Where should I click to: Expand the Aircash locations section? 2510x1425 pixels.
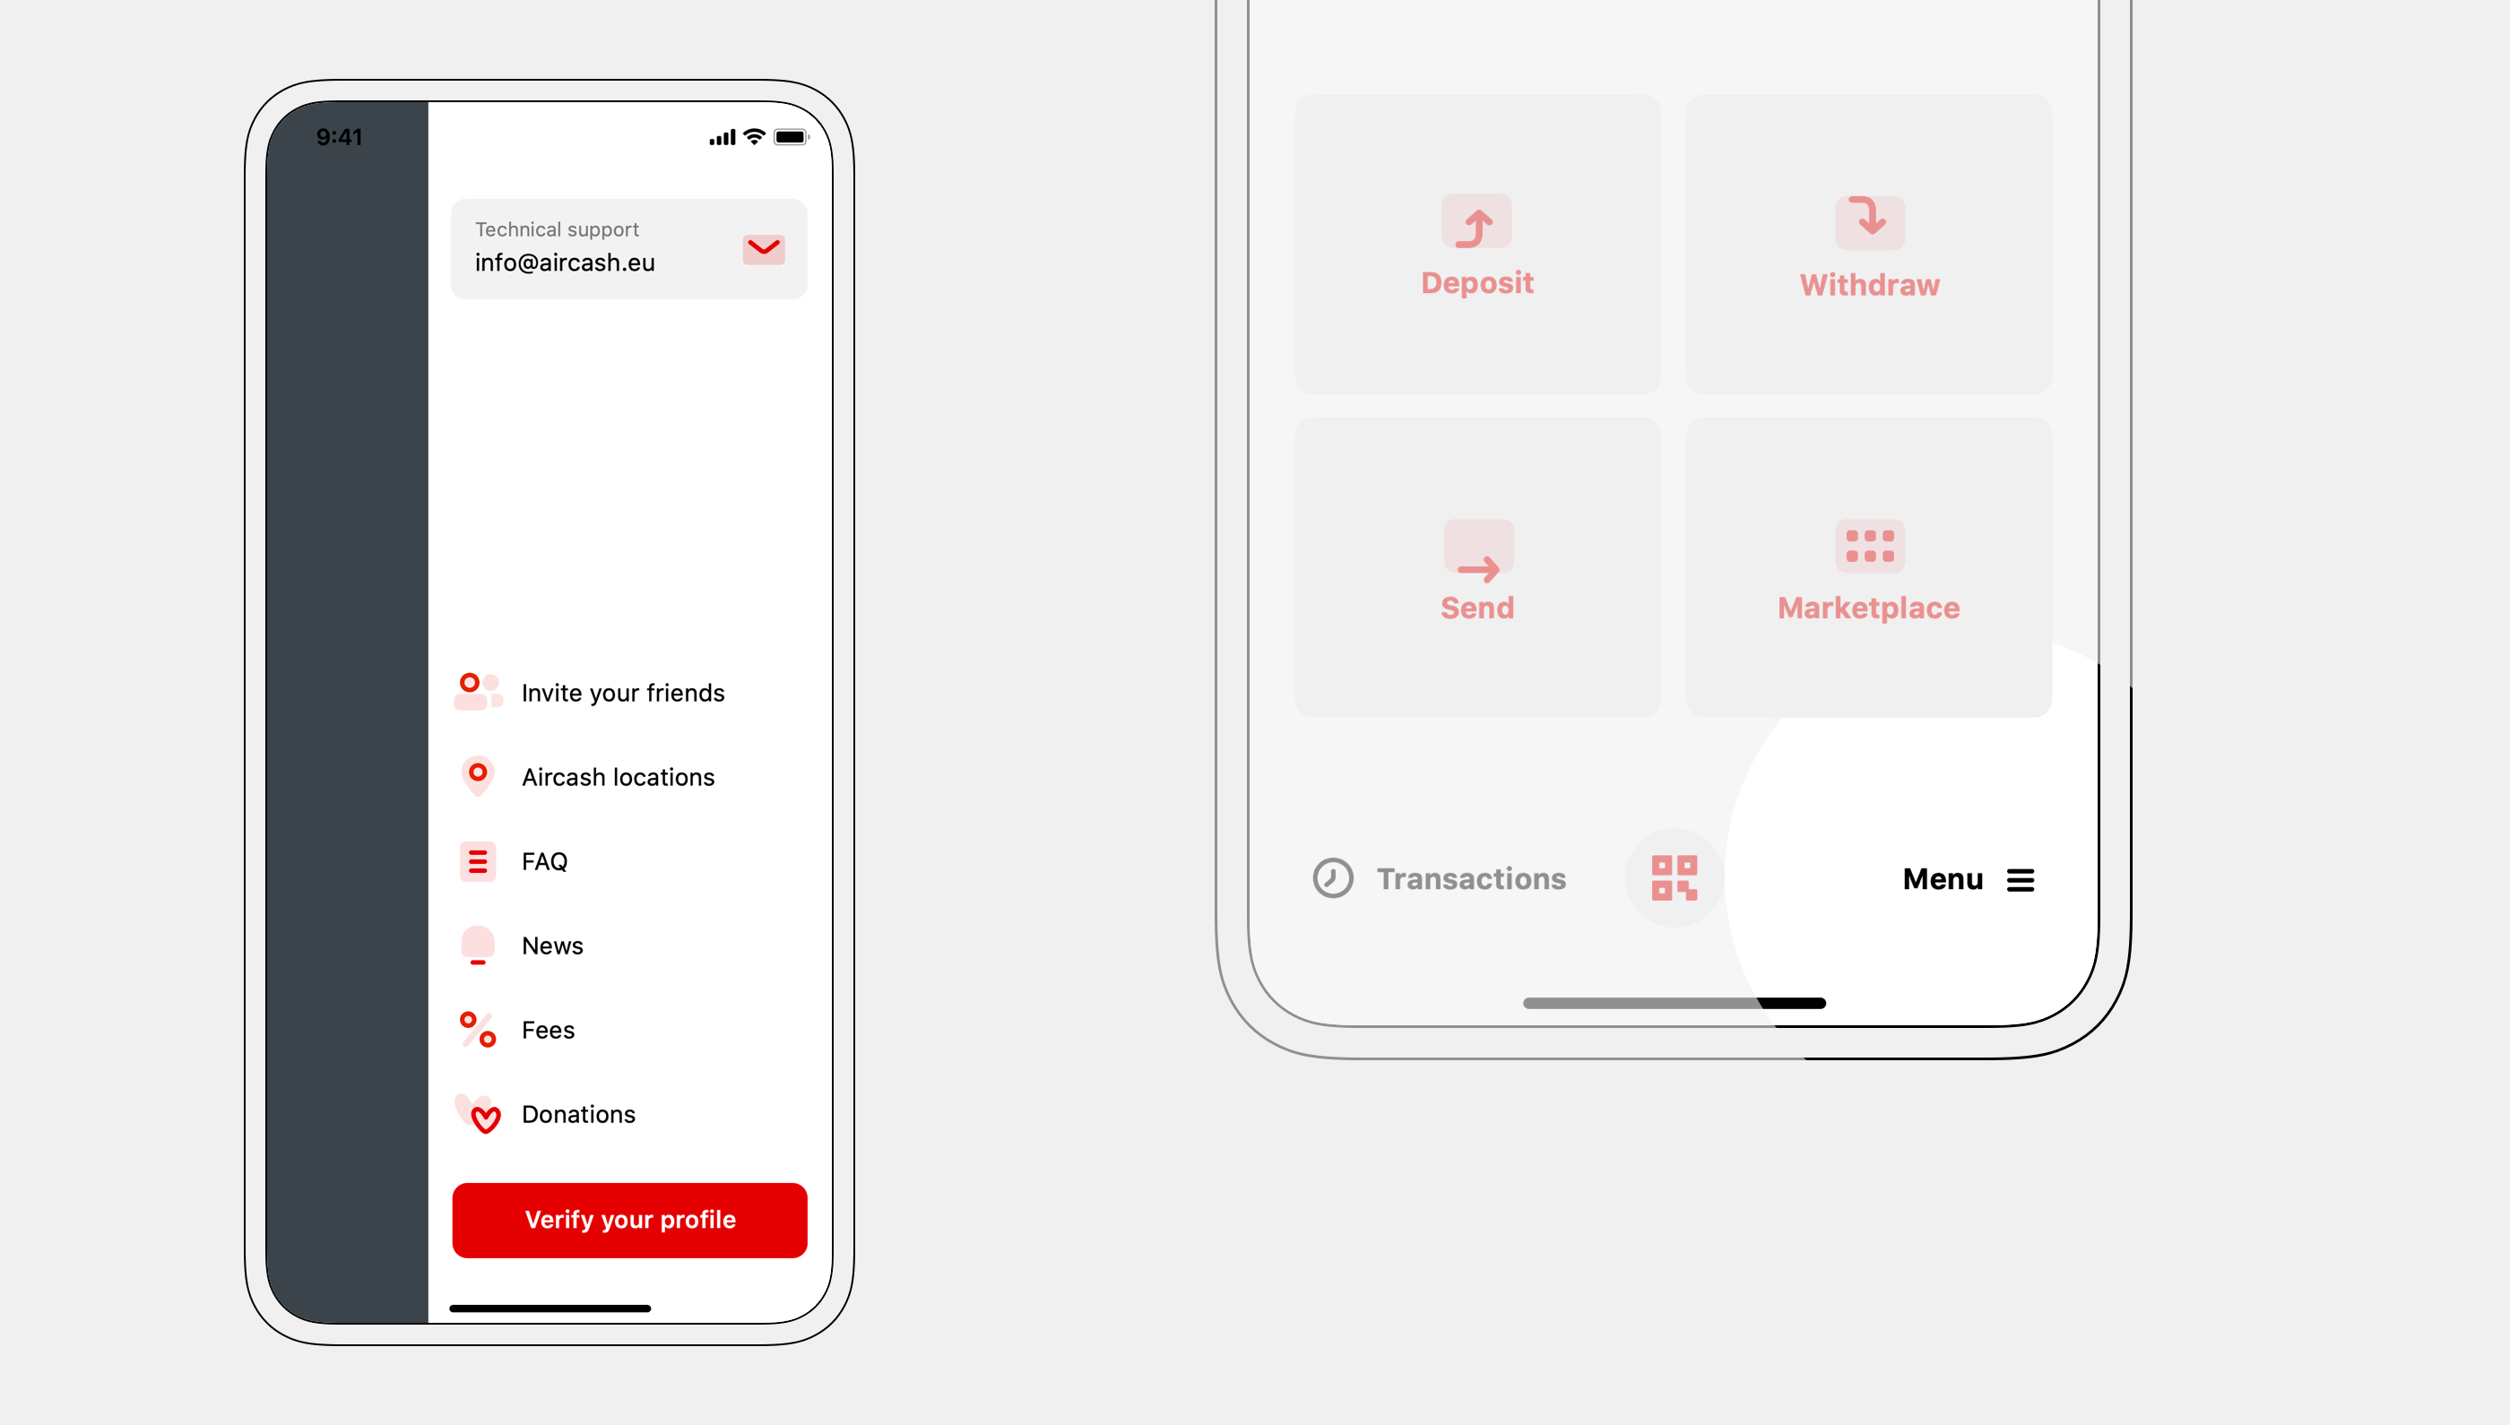pos(617,775)
